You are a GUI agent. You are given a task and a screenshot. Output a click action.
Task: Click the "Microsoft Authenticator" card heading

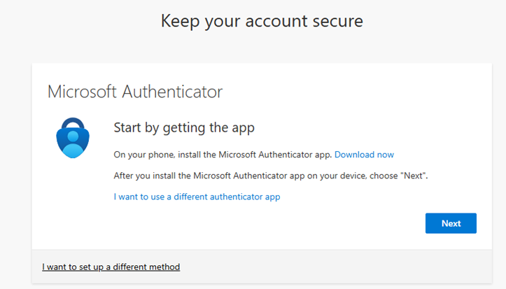coord(134,92)
